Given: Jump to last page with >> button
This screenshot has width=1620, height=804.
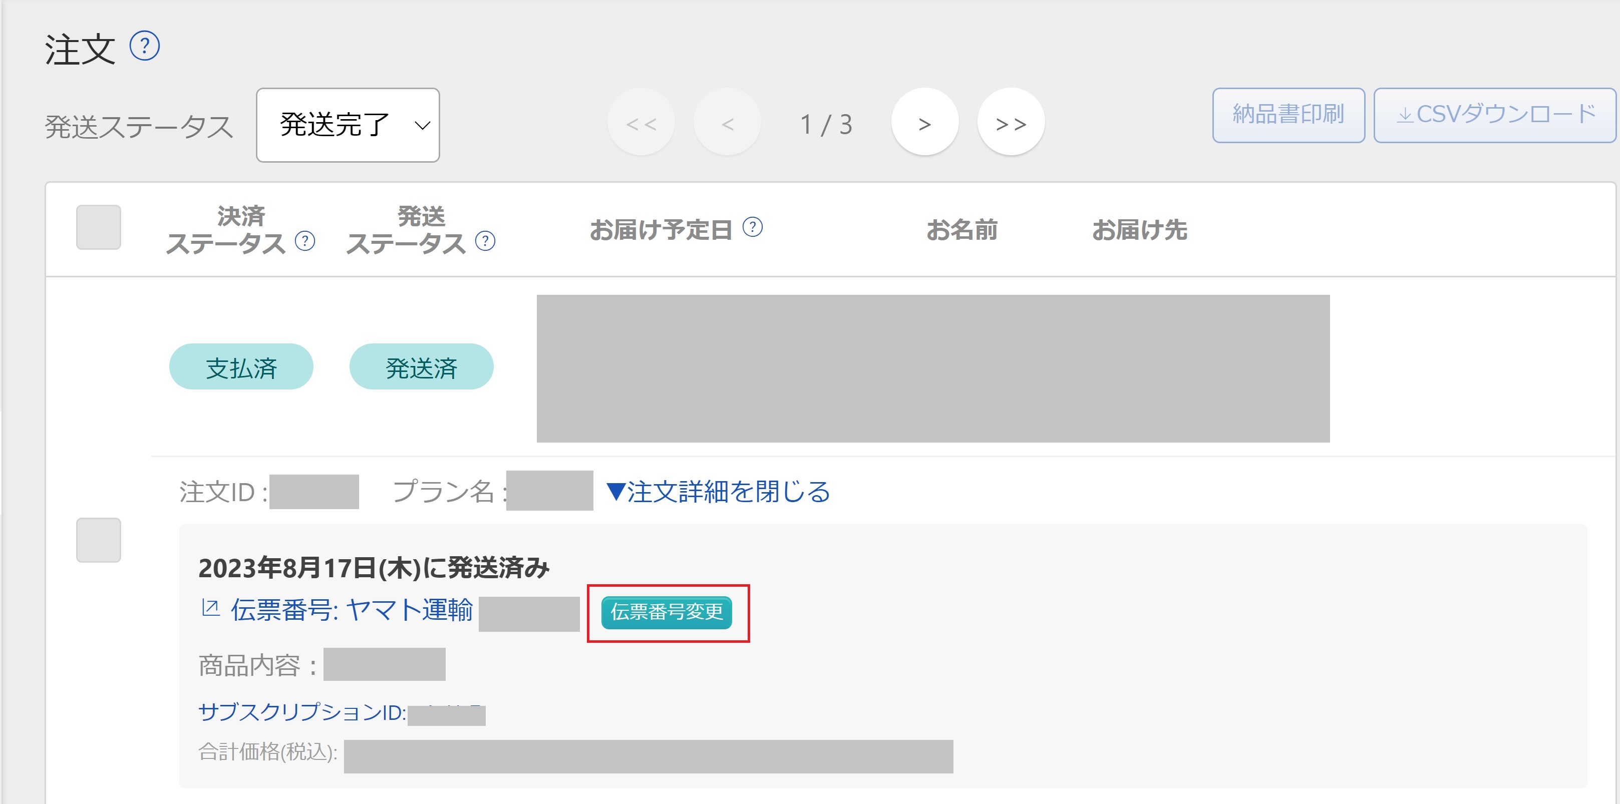Looking at the screenshot, I should [1011, 122].
